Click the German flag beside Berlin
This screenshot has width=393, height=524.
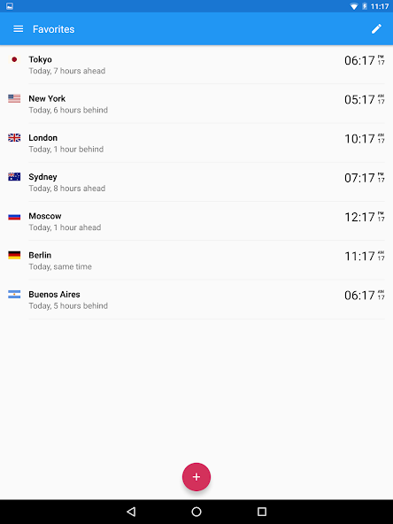tap(14, 255)
